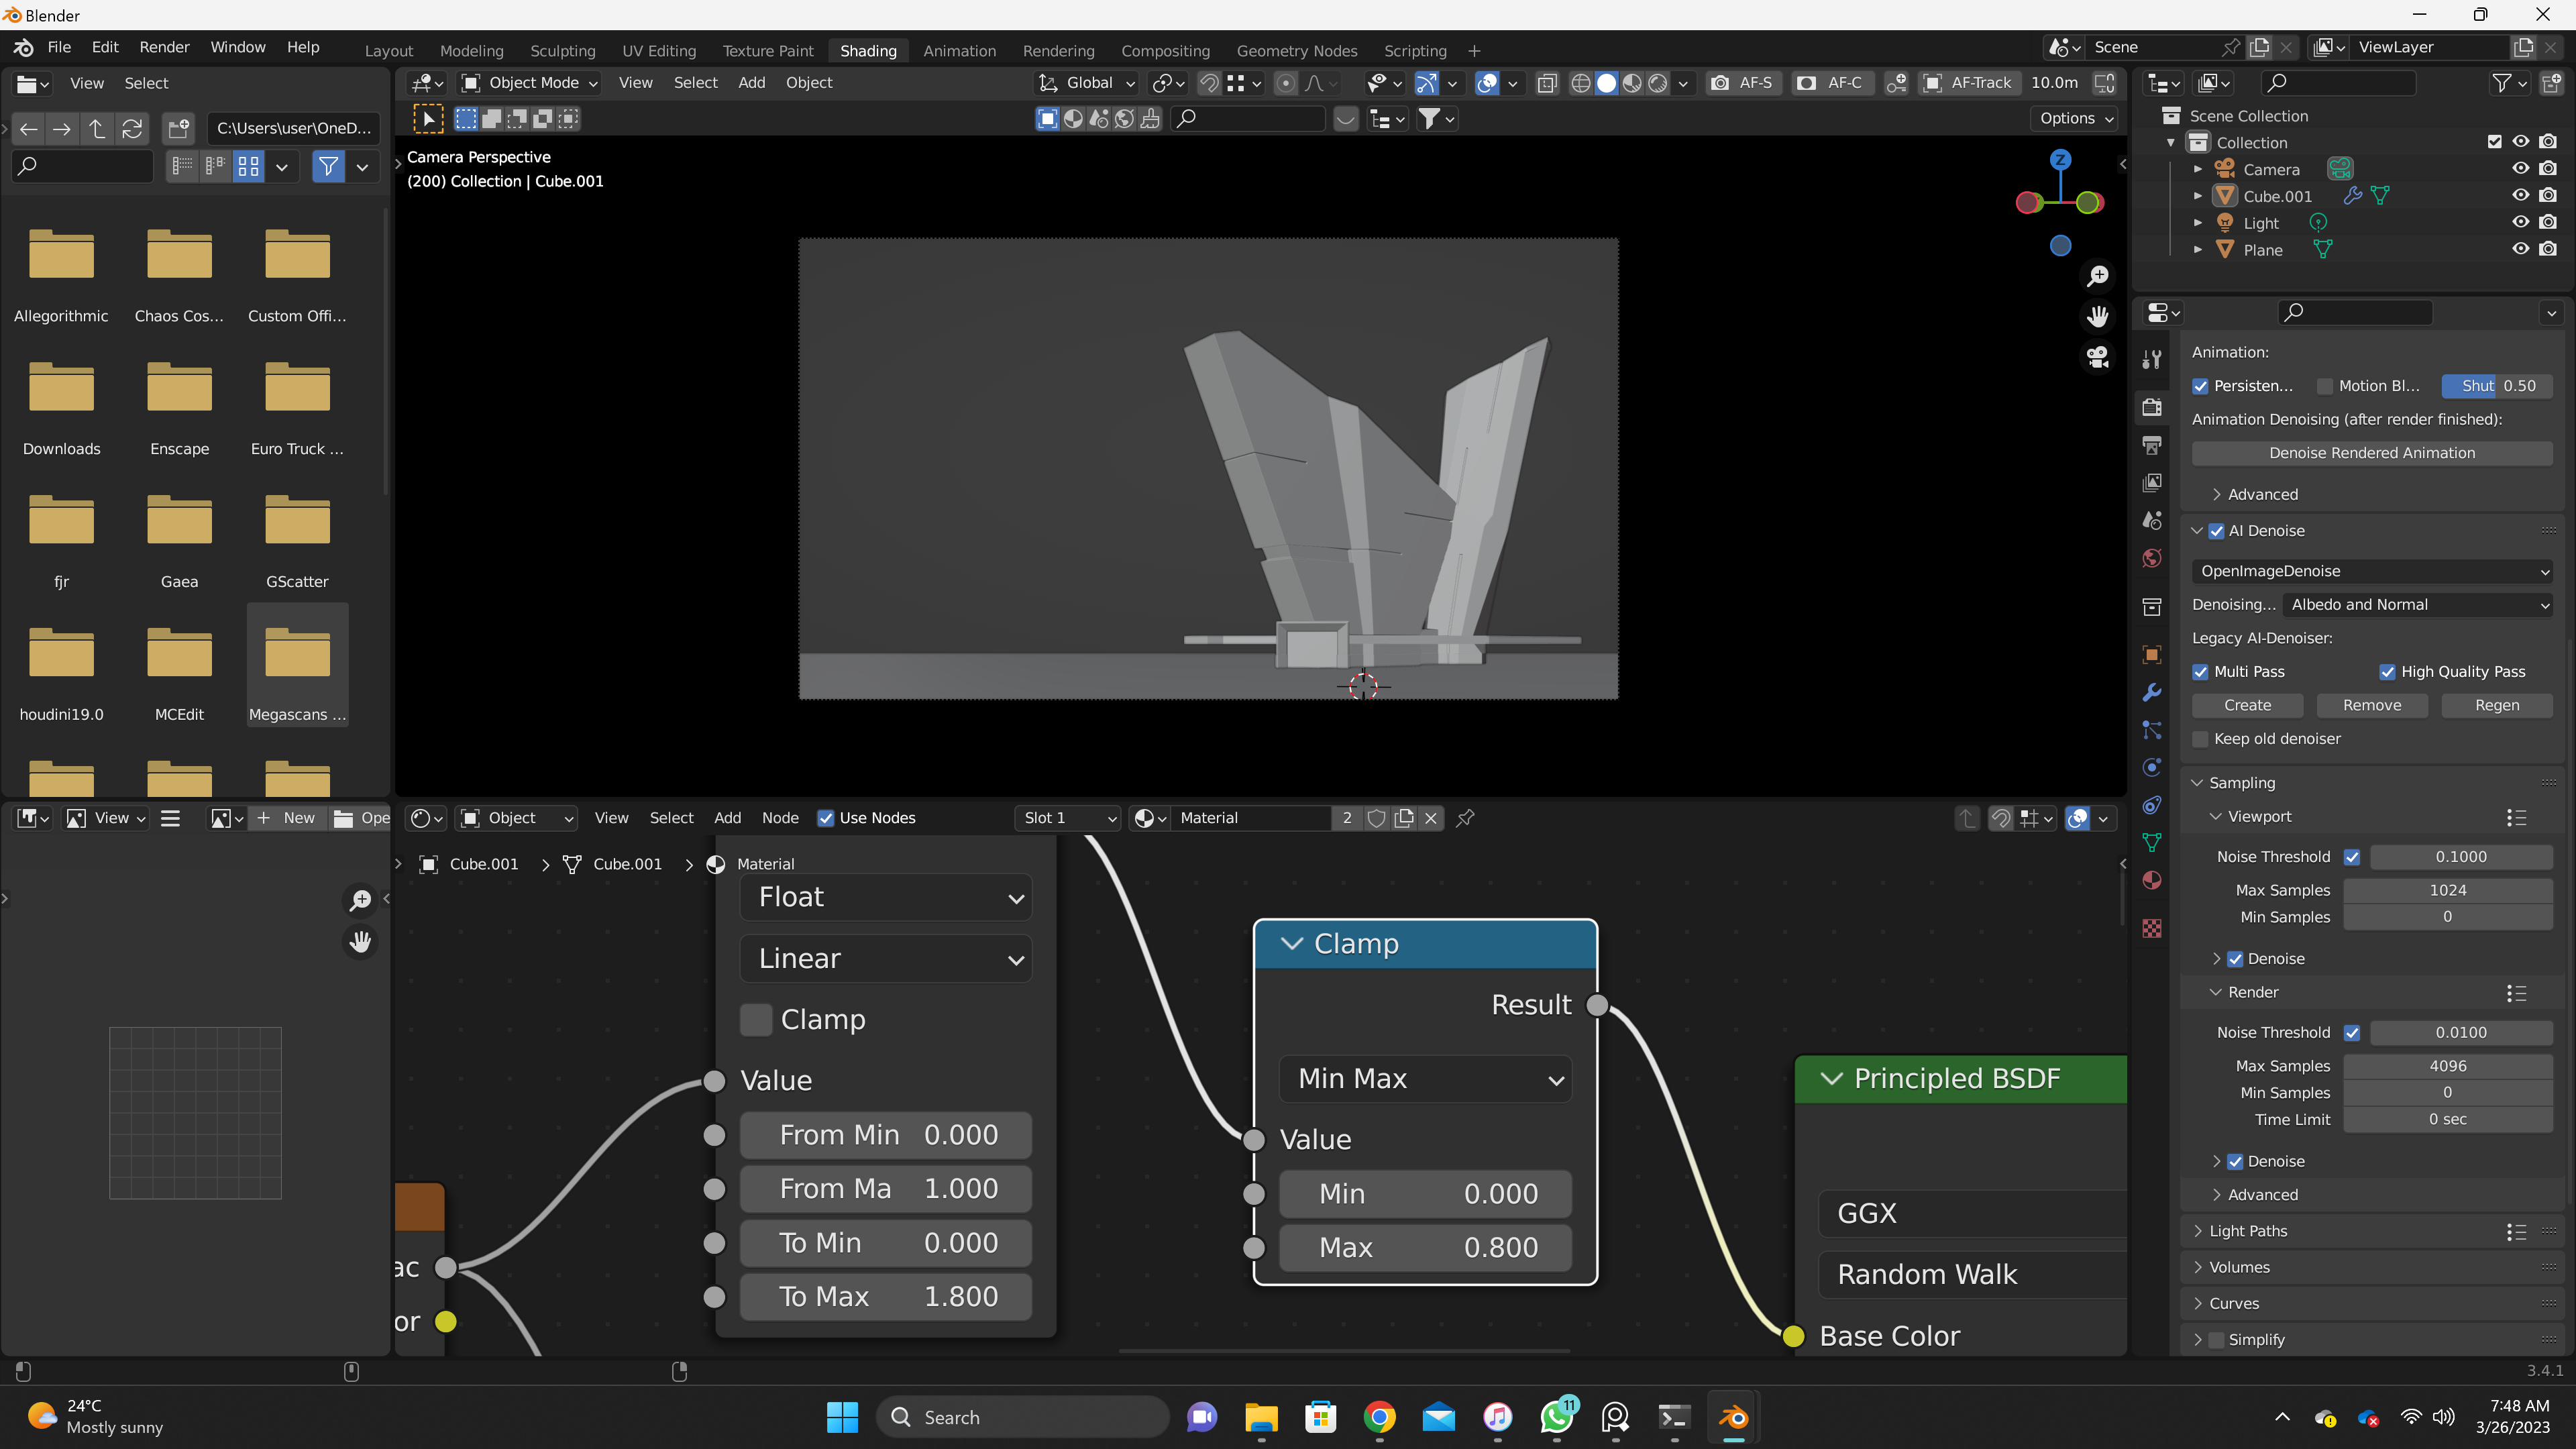The width and height of the screenshot is (2576, 1449).
Task: Click Blender icon in Windows taskbar
Action: pyautogui.click(x=1734, y=1417)
